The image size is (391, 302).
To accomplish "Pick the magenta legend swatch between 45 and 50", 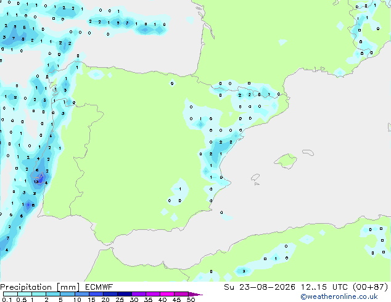I will tap(181, 294).
